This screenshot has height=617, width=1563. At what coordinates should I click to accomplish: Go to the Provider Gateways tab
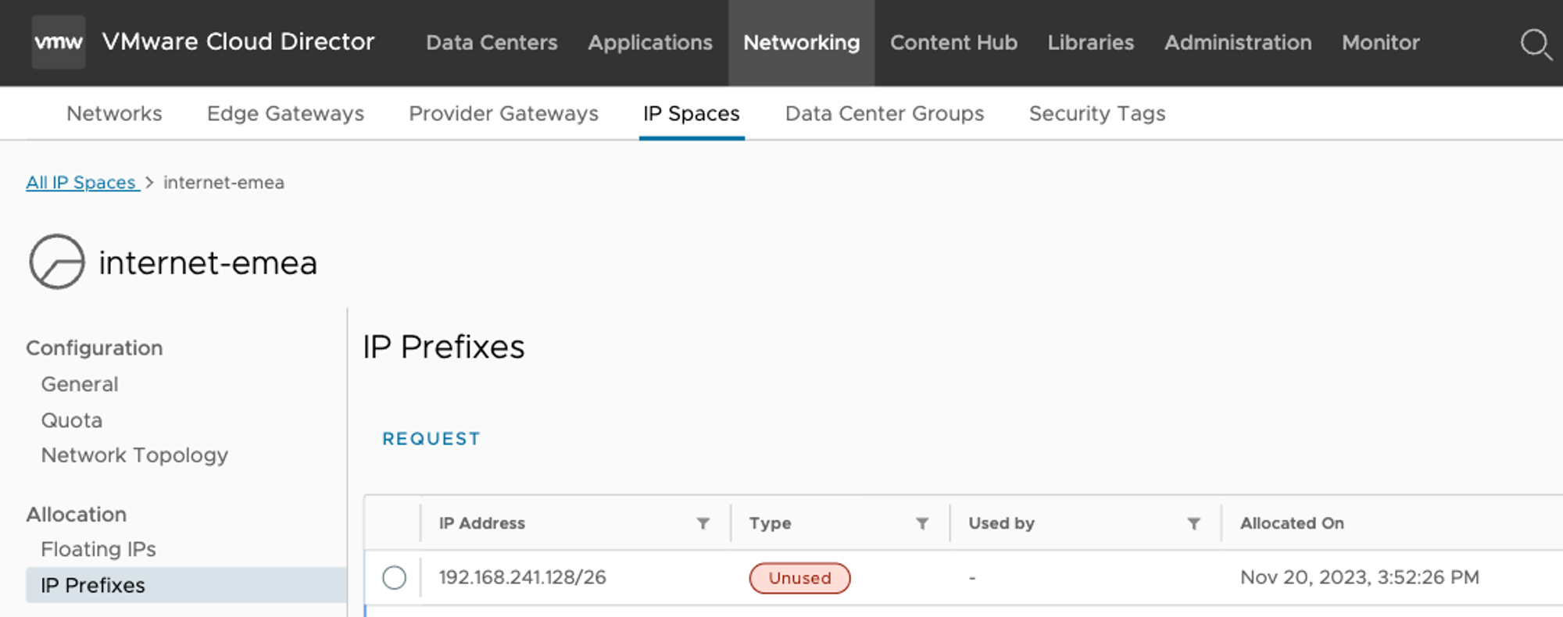point(503,114)
